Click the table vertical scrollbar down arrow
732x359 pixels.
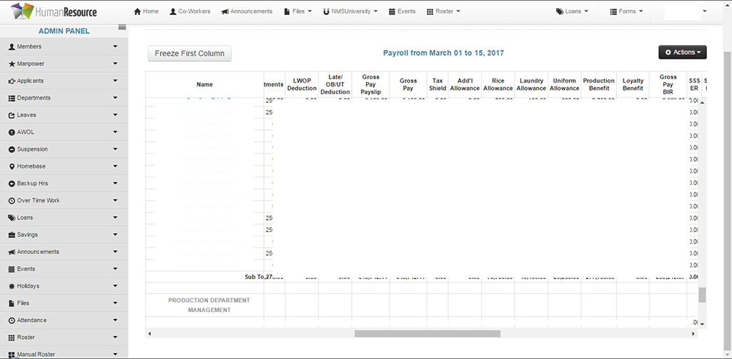point(702,324)
